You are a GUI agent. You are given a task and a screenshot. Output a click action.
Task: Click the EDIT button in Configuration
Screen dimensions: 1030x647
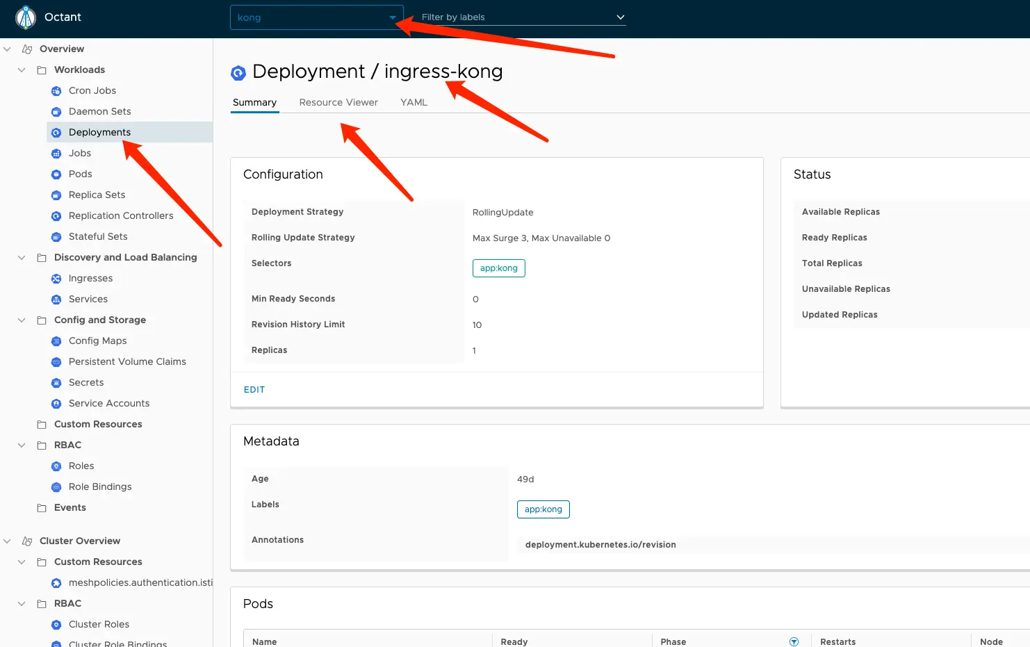[x=254, y=390]
